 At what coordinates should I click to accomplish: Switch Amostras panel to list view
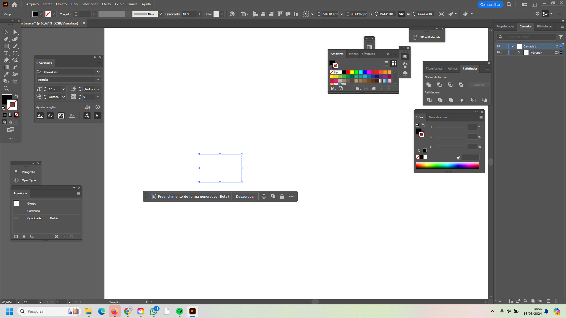tap(386, 63)
